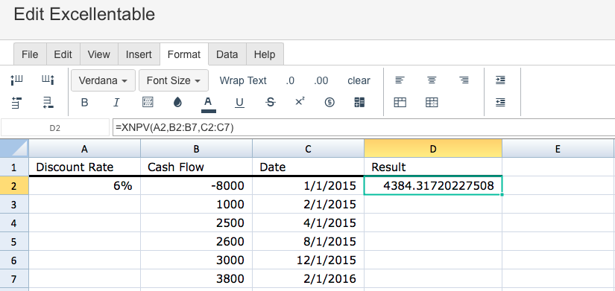
Task: Open the Insert menu tab
Action: click(139, 54)
